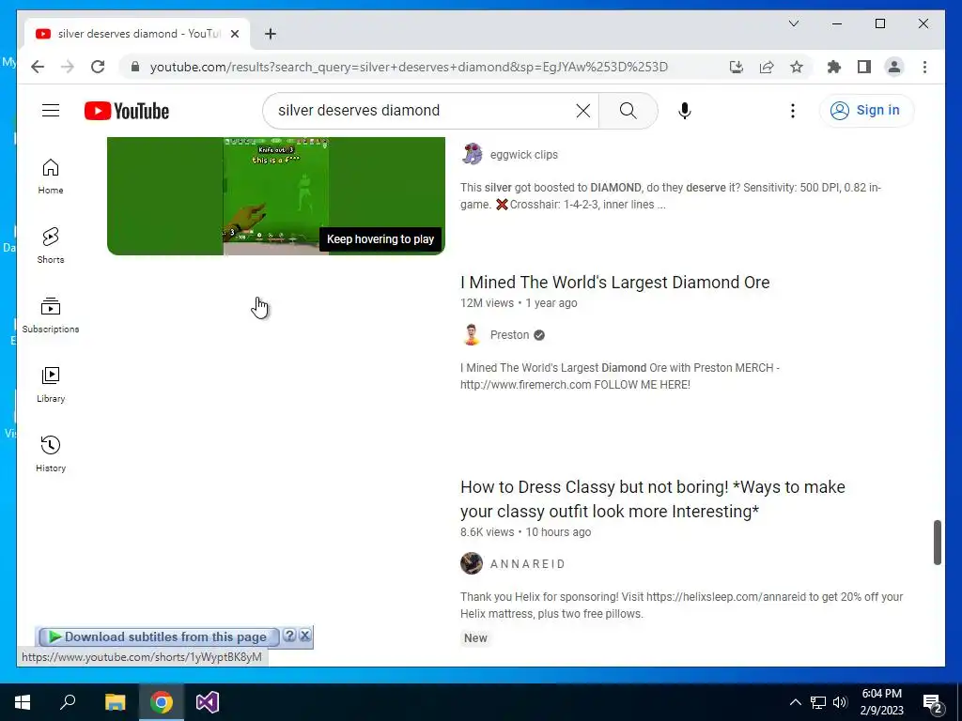The height and width of the screenshot is (721, 962).
Task: Open help on the subtitles download bar
Action: 289,636
